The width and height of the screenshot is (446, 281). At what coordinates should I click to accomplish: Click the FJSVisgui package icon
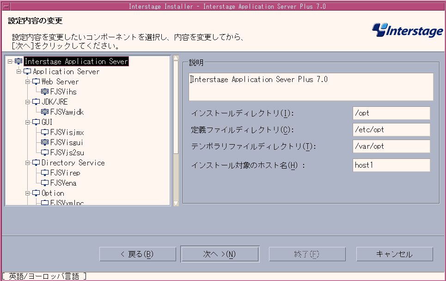[45, 142]
